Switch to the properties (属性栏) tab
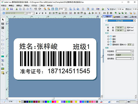The width and height of the screenshot is (138, 104). 108,17
